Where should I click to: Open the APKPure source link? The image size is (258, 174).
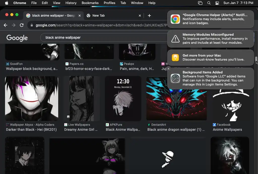[x=114, y=125]
